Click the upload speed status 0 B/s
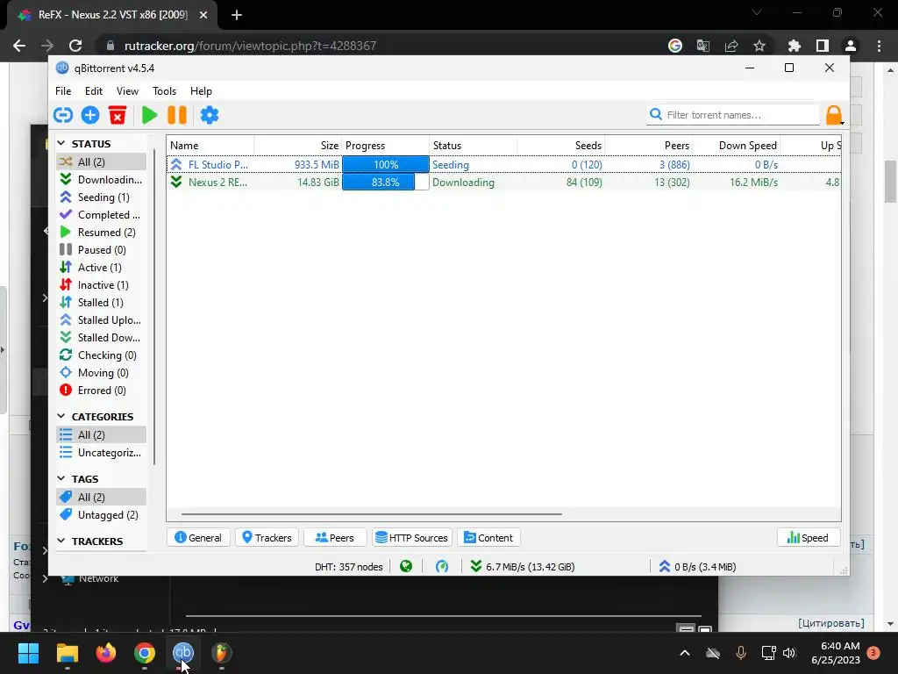This screenshot has height=674, width=898. click(697, 566)
